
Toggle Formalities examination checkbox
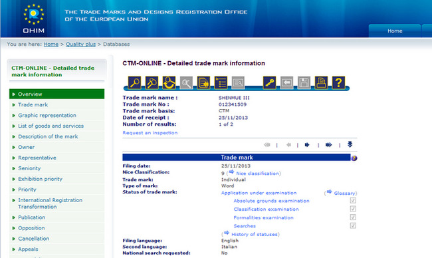(x=353, y=217)
